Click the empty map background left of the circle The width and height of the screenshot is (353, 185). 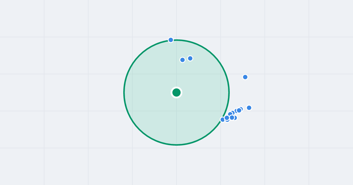coord(65,92)
